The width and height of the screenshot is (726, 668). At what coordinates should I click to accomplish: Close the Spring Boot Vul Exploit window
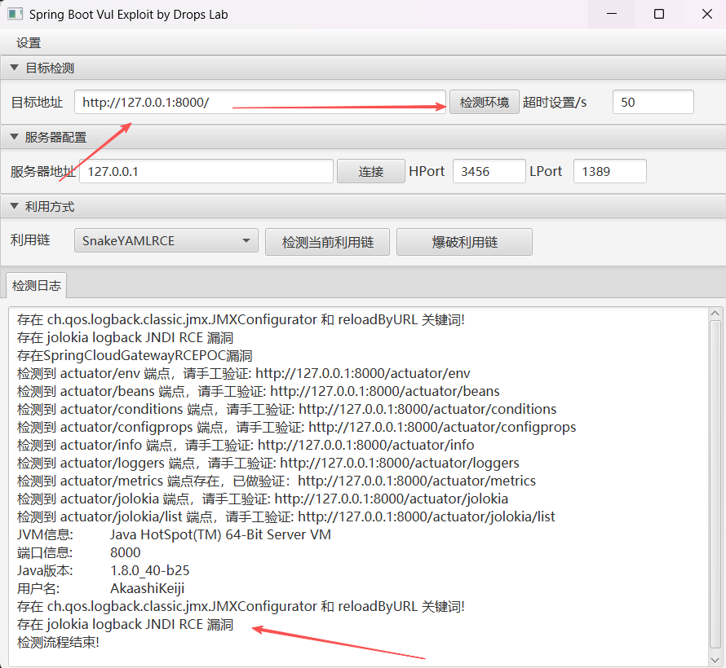point(706,15)
